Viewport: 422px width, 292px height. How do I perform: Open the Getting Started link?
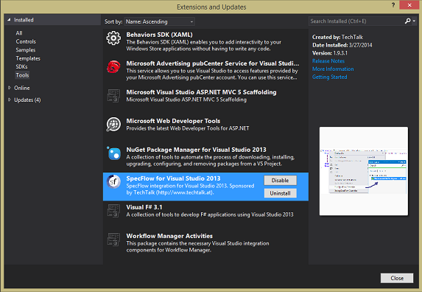[x=330, y=77]
